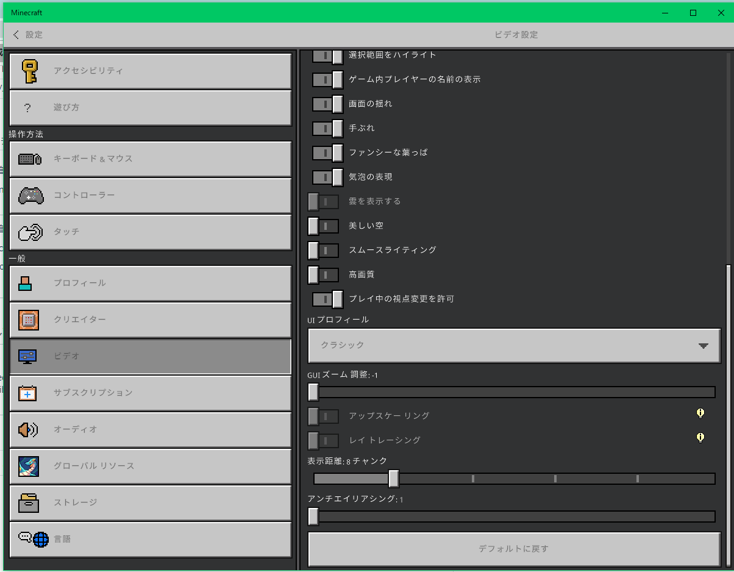Click the language globe icon
Screen dimensions: 734x572
[34, 539]
